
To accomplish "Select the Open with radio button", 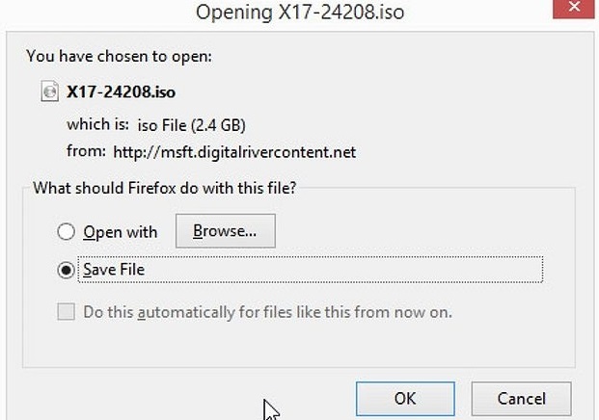I will 66,231.
